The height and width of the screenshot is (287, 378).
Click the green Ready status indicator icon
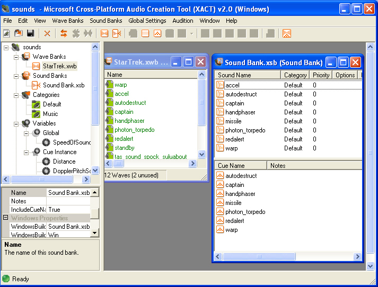coord(6,279)
